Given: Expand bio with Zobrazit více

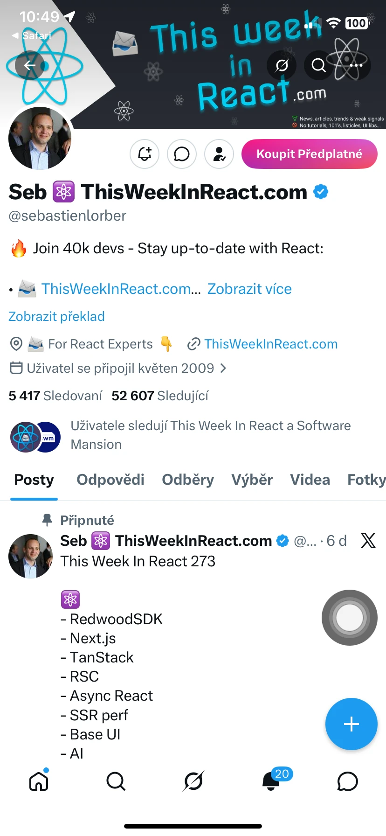Looking at the screenshot, I should coord(249,289).
